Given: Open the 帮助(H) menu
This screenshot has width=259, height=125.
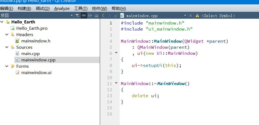Looking at the screenshot, I should [x=119, y=9].
